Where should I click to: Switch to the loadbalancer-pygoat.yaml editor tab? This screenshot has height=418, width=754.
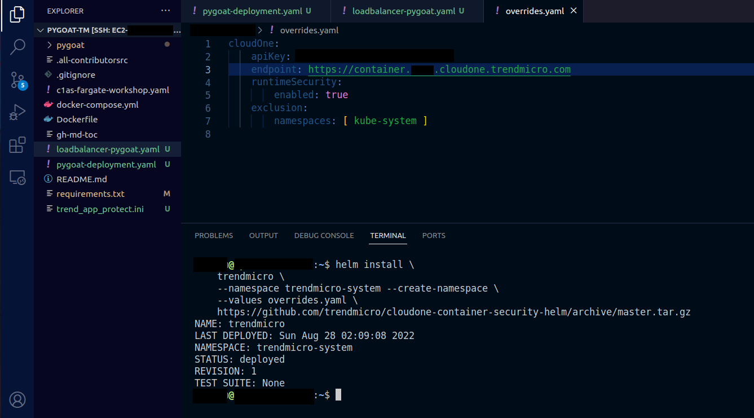[408, 11]
